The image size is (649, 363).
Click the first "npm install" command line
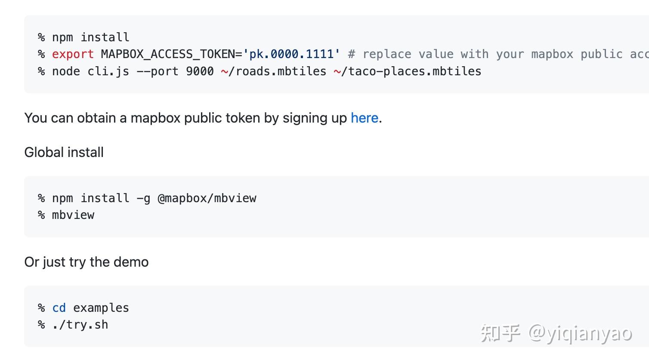tap(90, 37)
